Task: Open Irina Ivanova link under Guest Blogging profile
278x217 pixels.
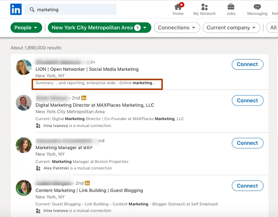Action: point(56,210)
